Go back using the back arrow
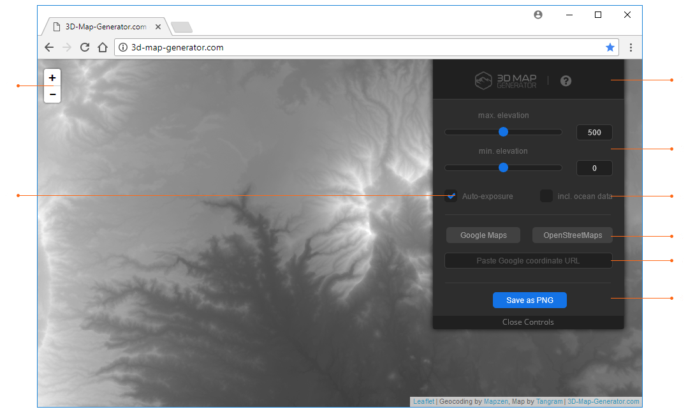 pyautogui.click(x=49, y=47)
